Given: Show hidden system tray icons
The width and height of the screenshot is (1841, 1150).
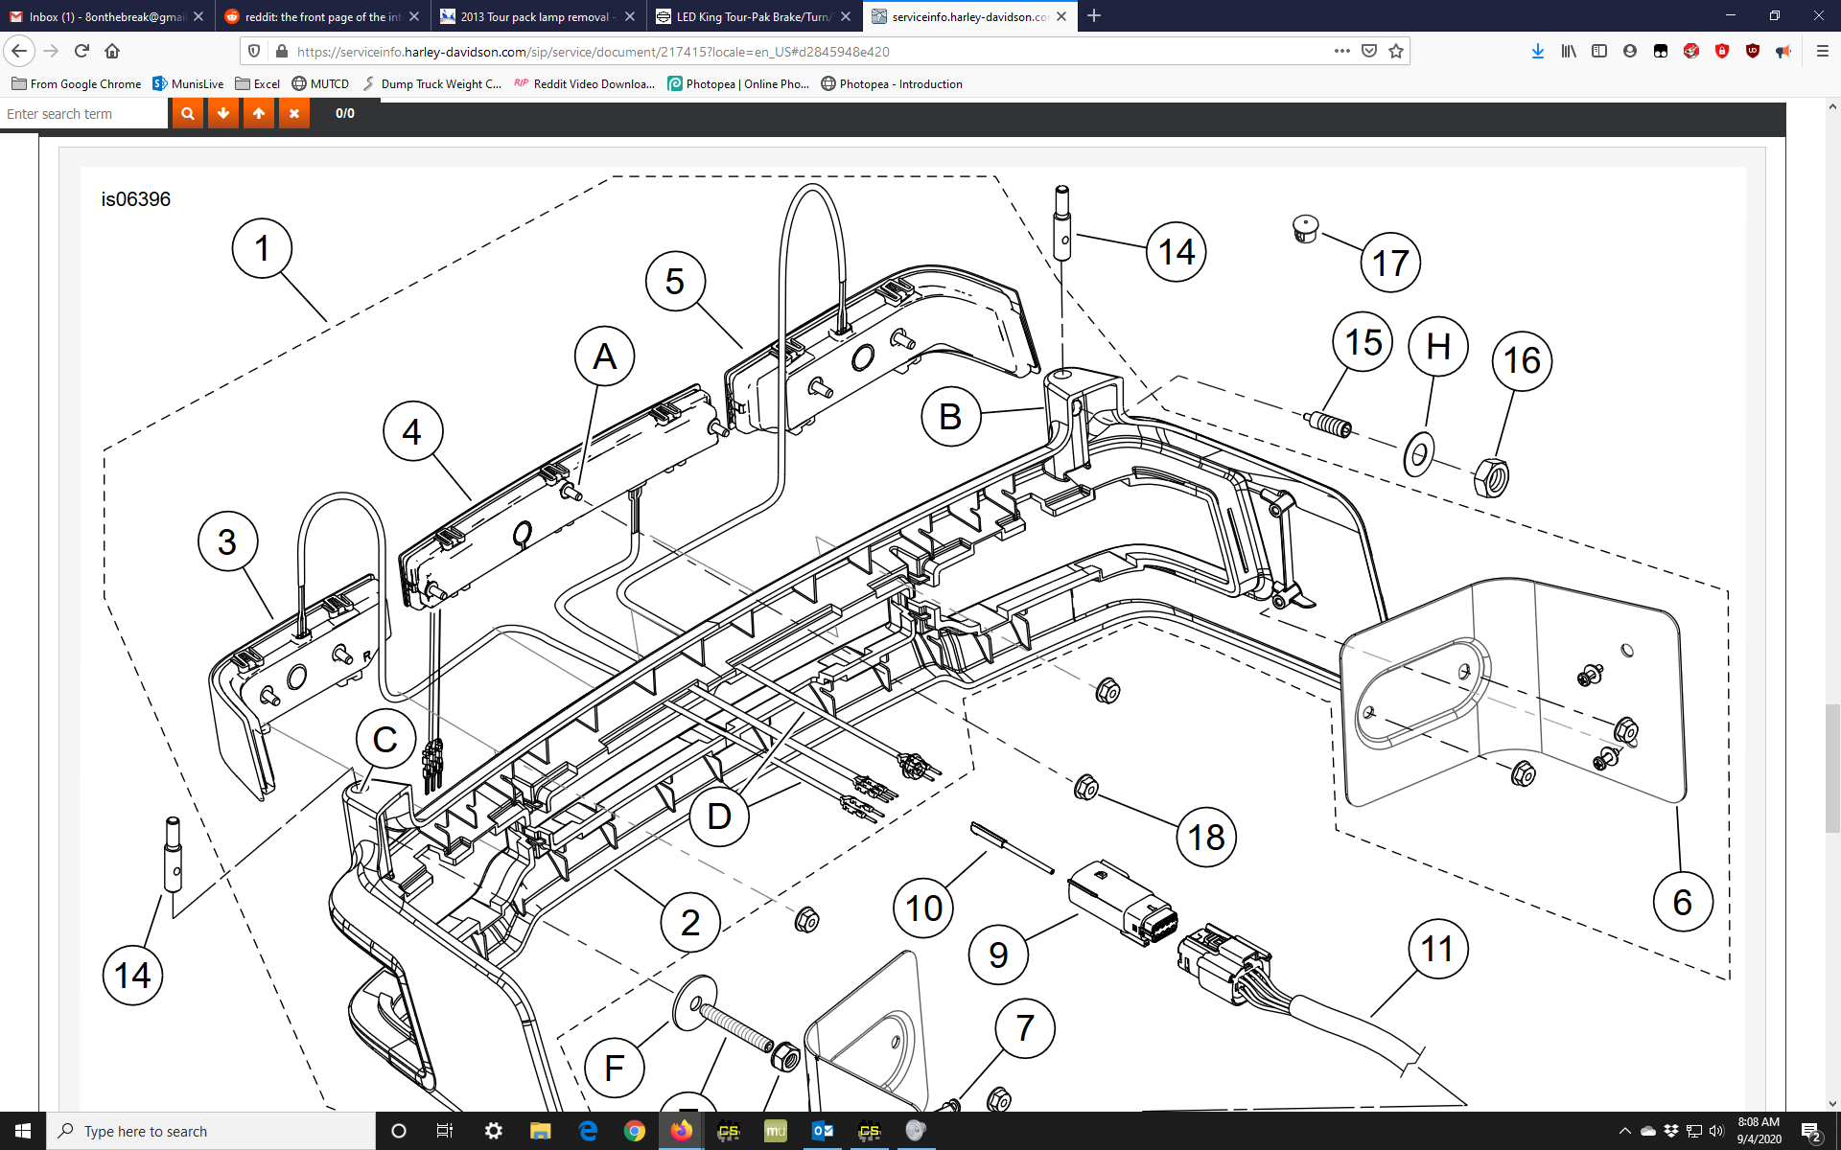Looking at the screenshot, I should tap(1624, 1131).
